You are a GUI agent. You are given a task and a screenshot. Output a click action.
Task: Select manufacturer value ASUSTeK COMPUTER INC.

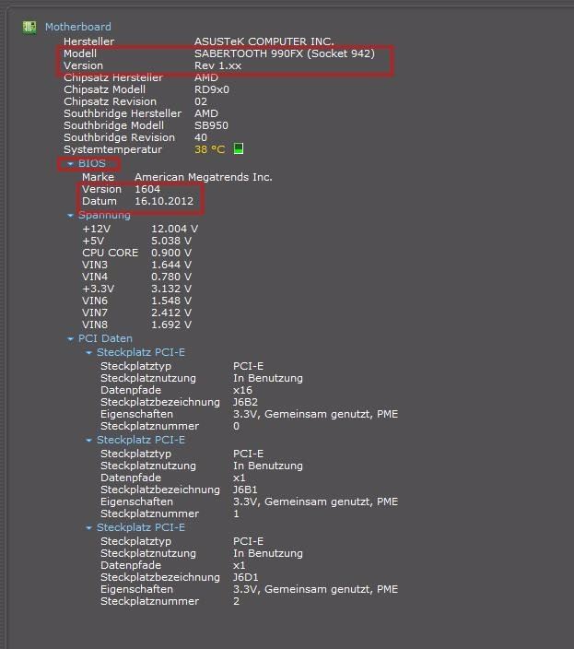click(264, 41)
